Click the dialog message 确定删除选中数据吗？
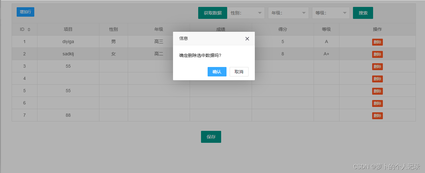 (200, 55)
